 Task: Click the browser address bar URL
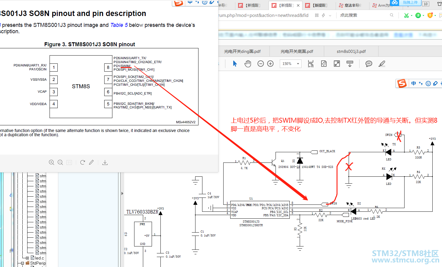(x=263, y=15)
